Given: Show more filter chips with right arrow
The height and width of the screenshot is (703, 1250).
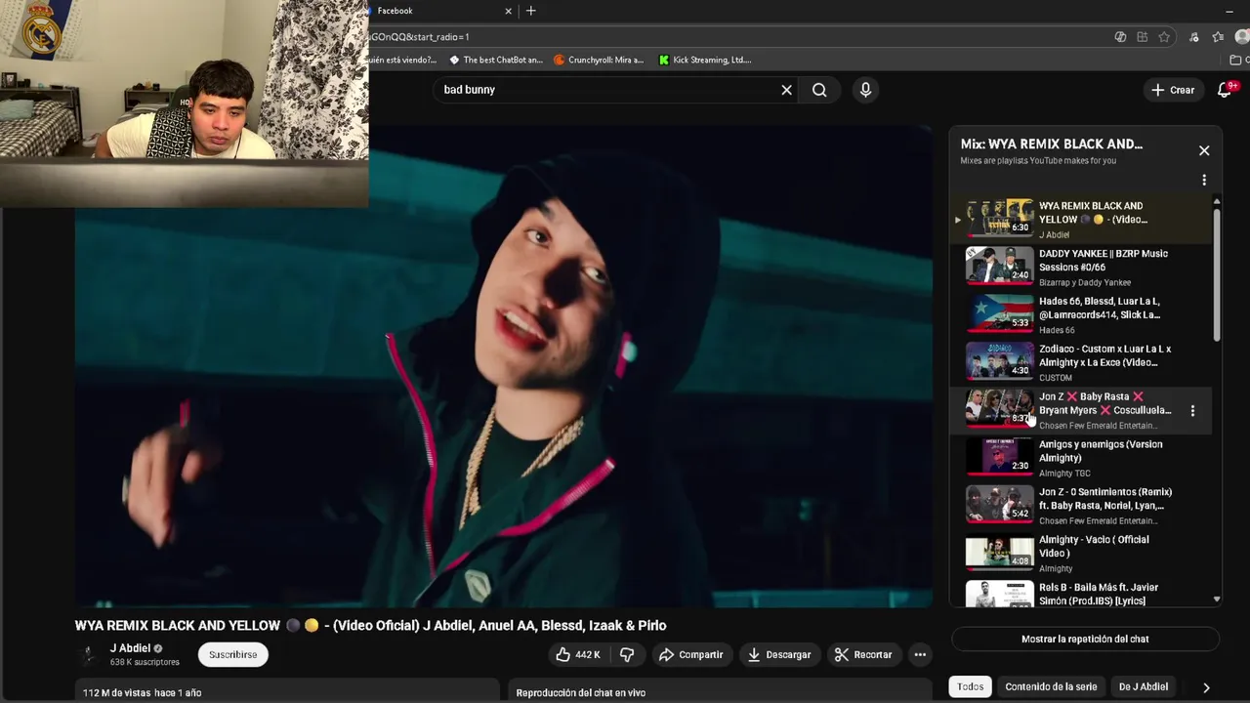Looking at the screenshot, I should tap(1206, 687).
